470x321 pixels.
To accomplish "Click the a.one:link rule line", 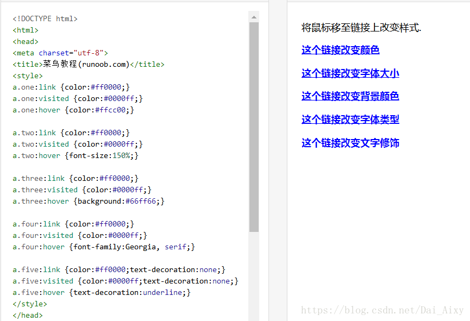I will [x=71, y=87].
